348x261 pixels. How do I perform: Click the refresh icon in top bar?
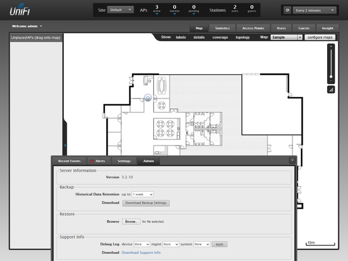point(288,10)
